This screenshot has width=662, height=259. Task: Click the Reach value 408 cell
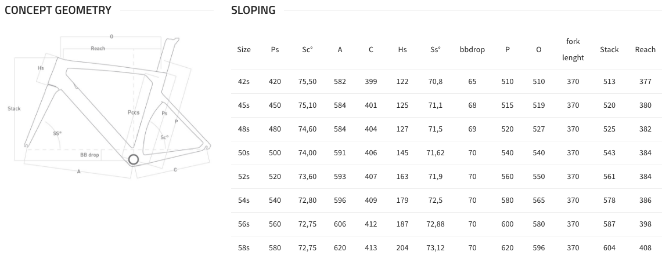(645, 247)
